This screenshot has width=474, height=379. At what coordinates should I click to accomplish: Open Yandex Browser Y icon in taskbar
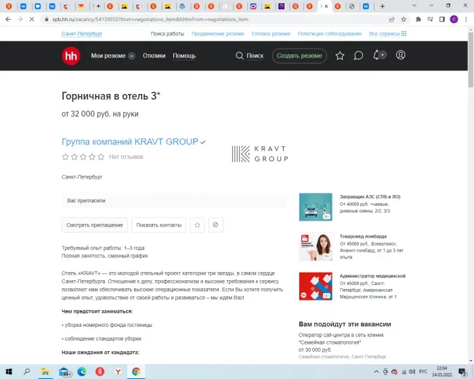coord(118,372)
